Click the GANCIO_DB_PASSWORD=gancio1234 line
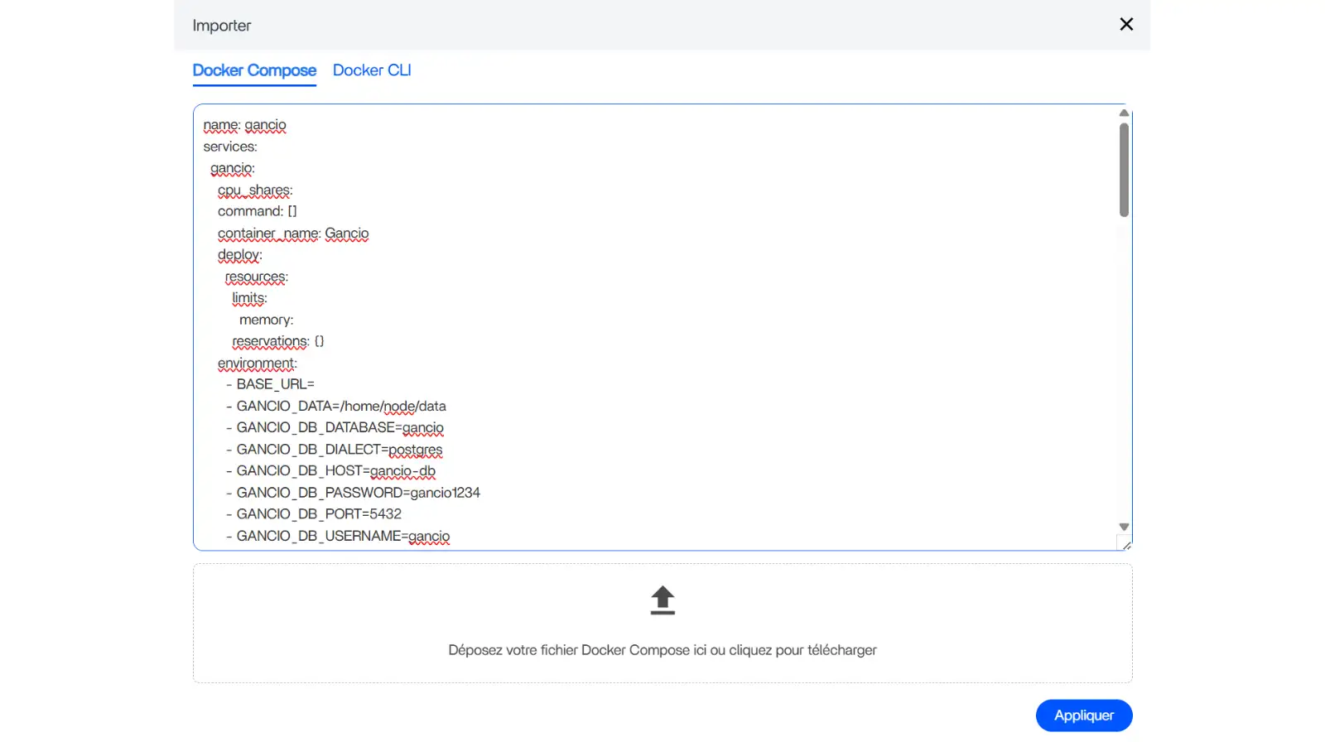 point(358,493)
